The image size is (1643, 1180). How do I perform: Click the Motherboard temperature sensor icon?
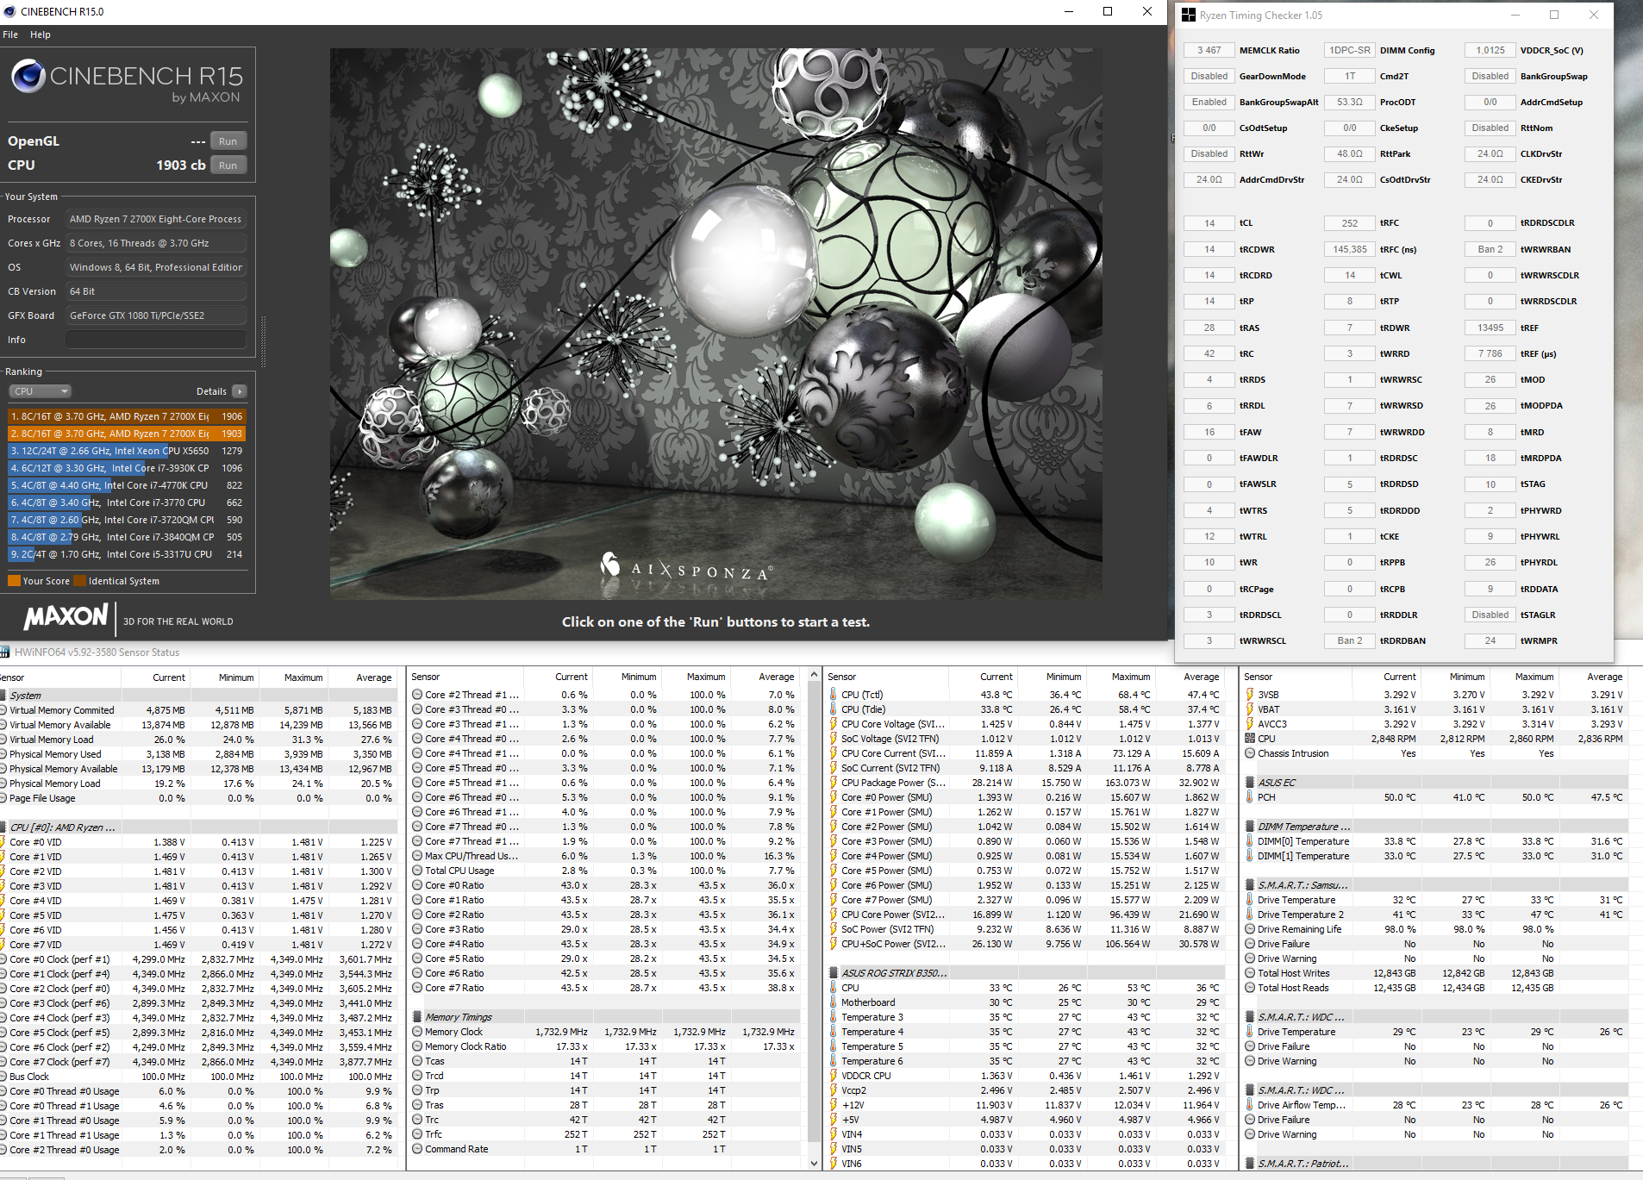pos(834,1002)
